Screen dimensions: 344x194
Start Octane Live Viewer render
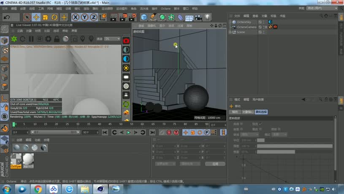coord(14,39)
